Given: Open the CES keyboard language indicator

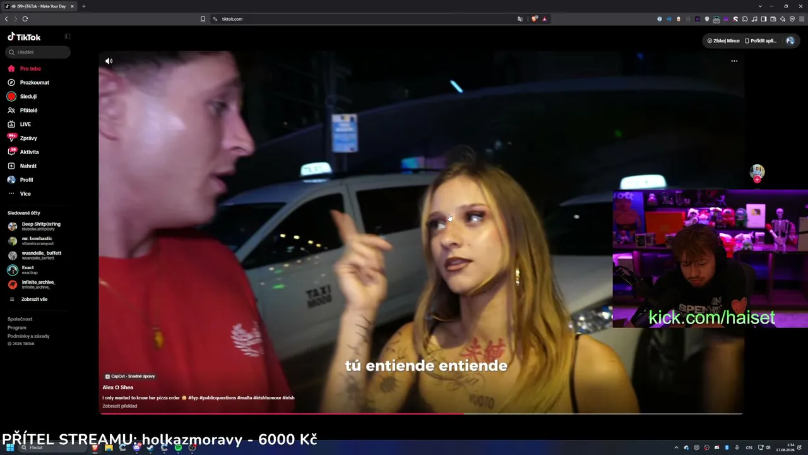Looking at the screenshot, I should 749,447.
